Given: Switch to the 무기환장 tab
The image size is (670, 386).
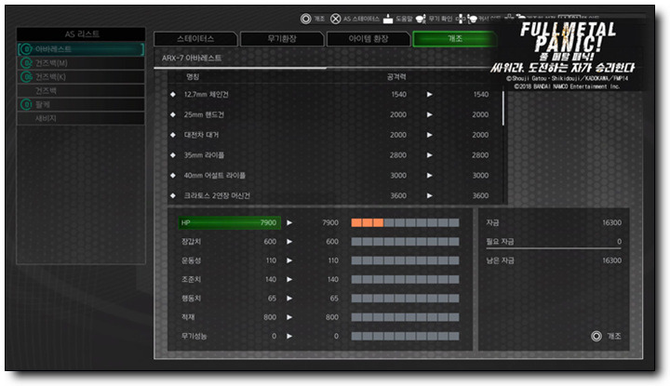Looking at the screenshot, I should click(x=282, y=39).
